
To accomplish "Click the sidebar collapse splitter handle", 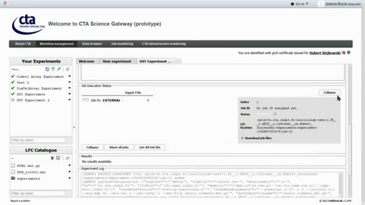I will 74,127.
